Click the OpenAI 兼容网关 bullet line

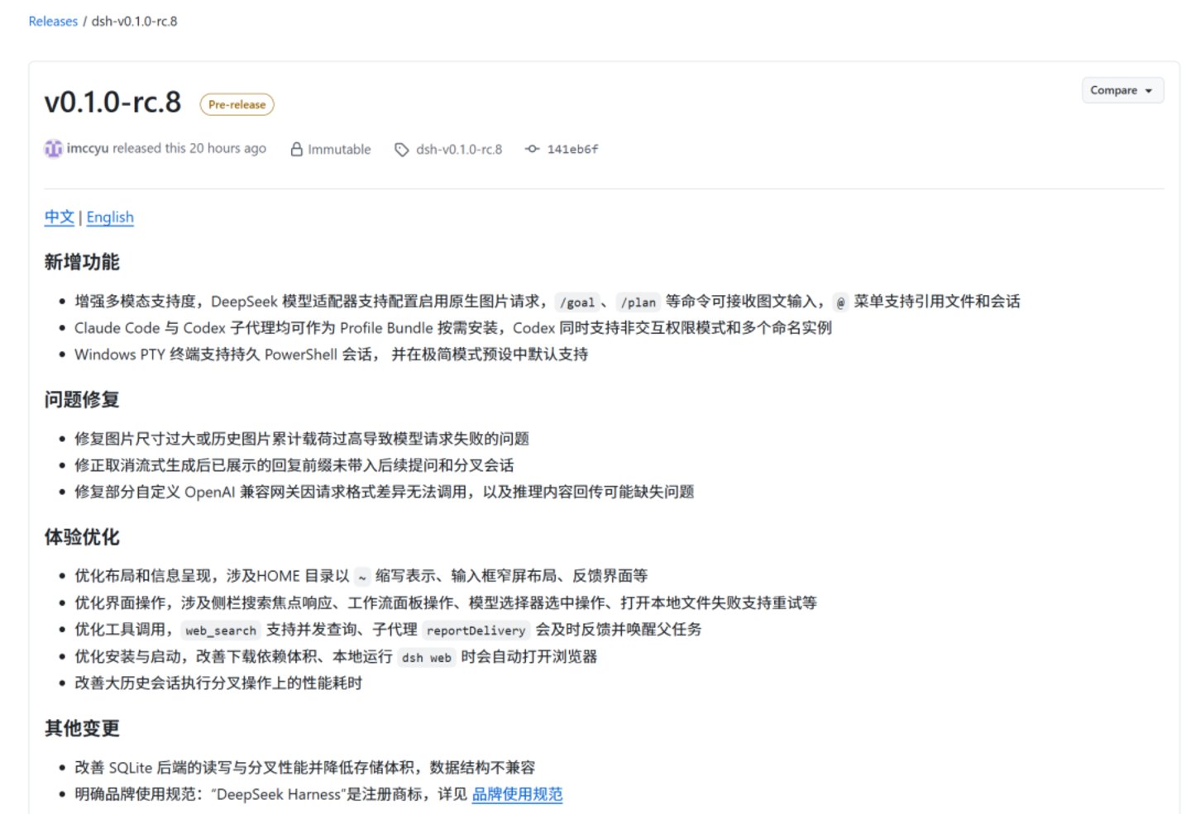pos(385,492)
